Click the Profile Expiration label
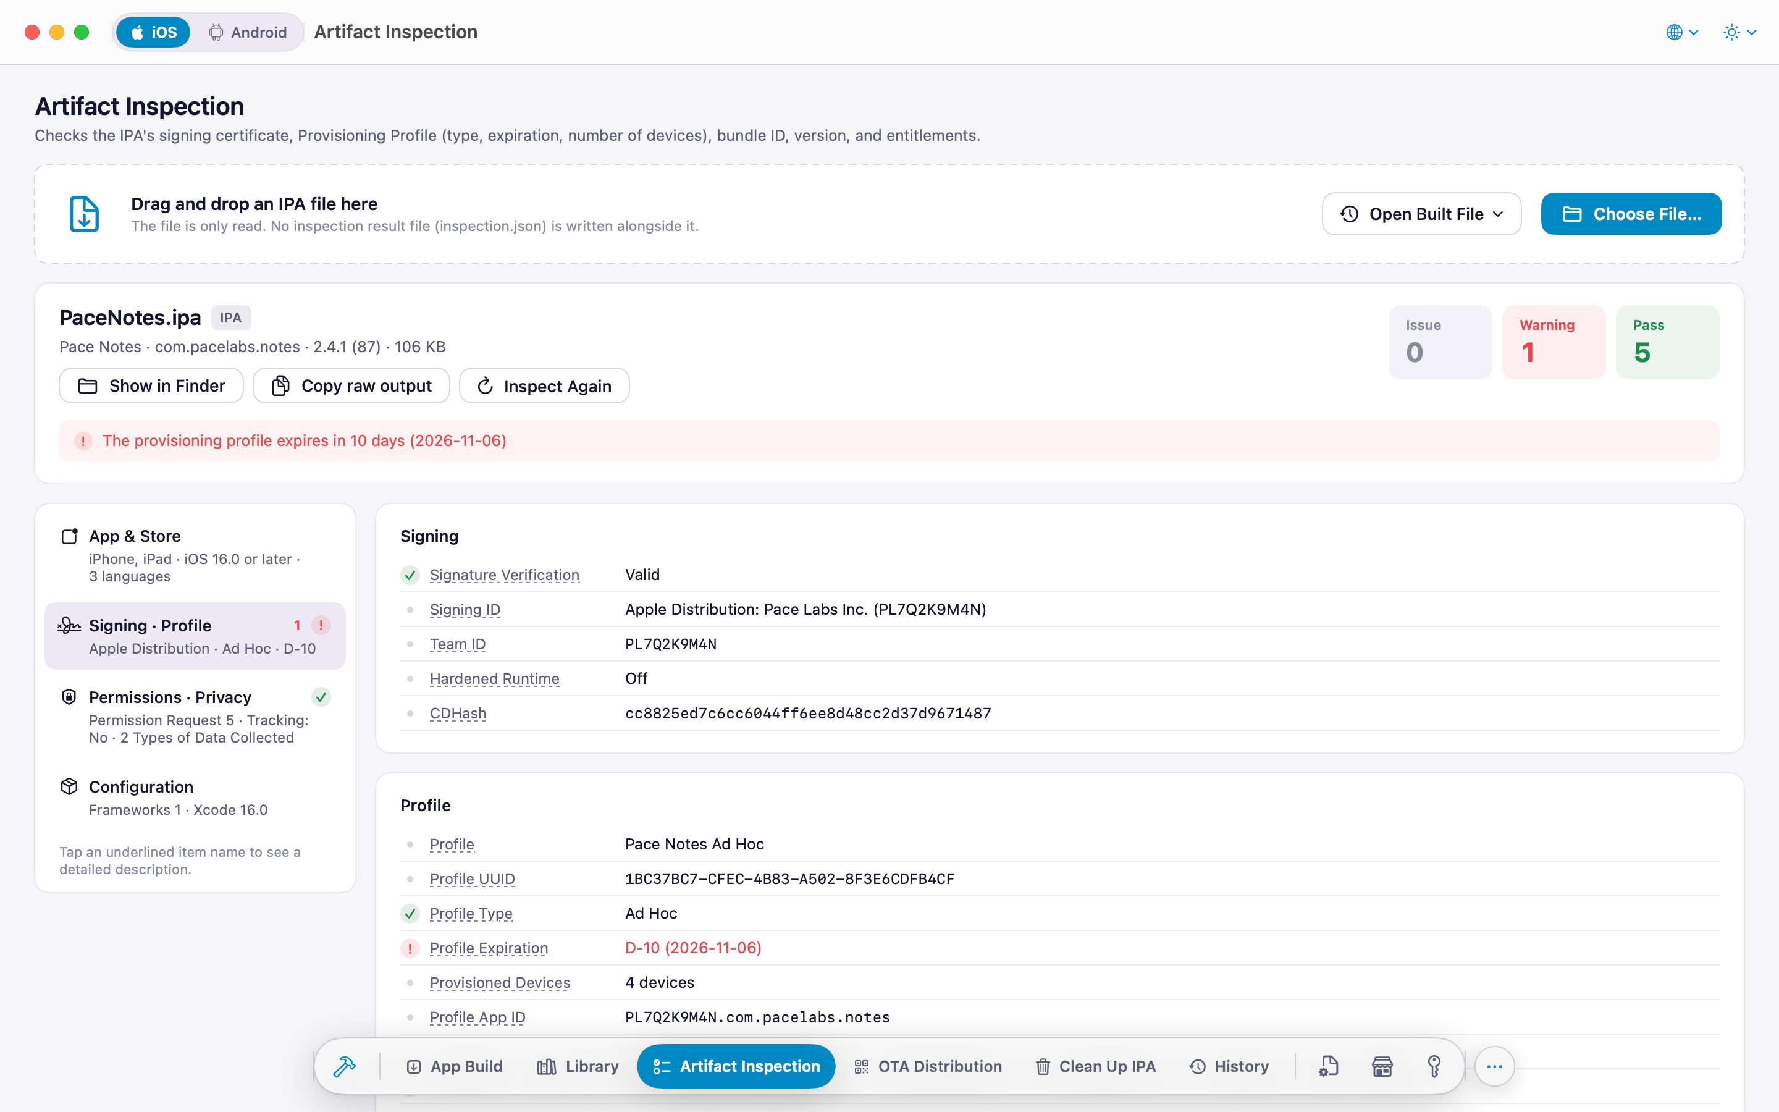 (489, 948)
